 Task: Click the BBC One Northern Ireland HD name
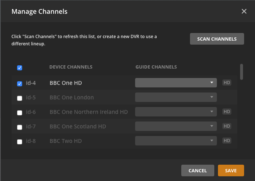pos(89,112)
